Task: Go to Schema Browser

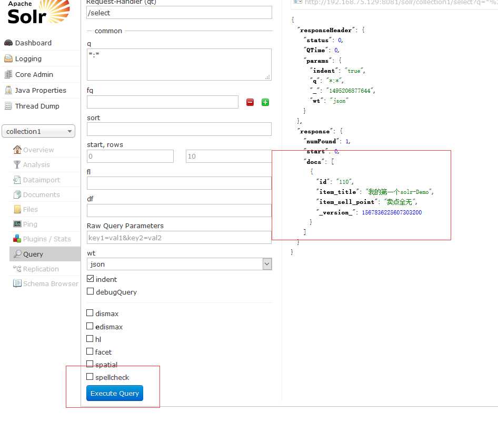Action: [51, 283]
